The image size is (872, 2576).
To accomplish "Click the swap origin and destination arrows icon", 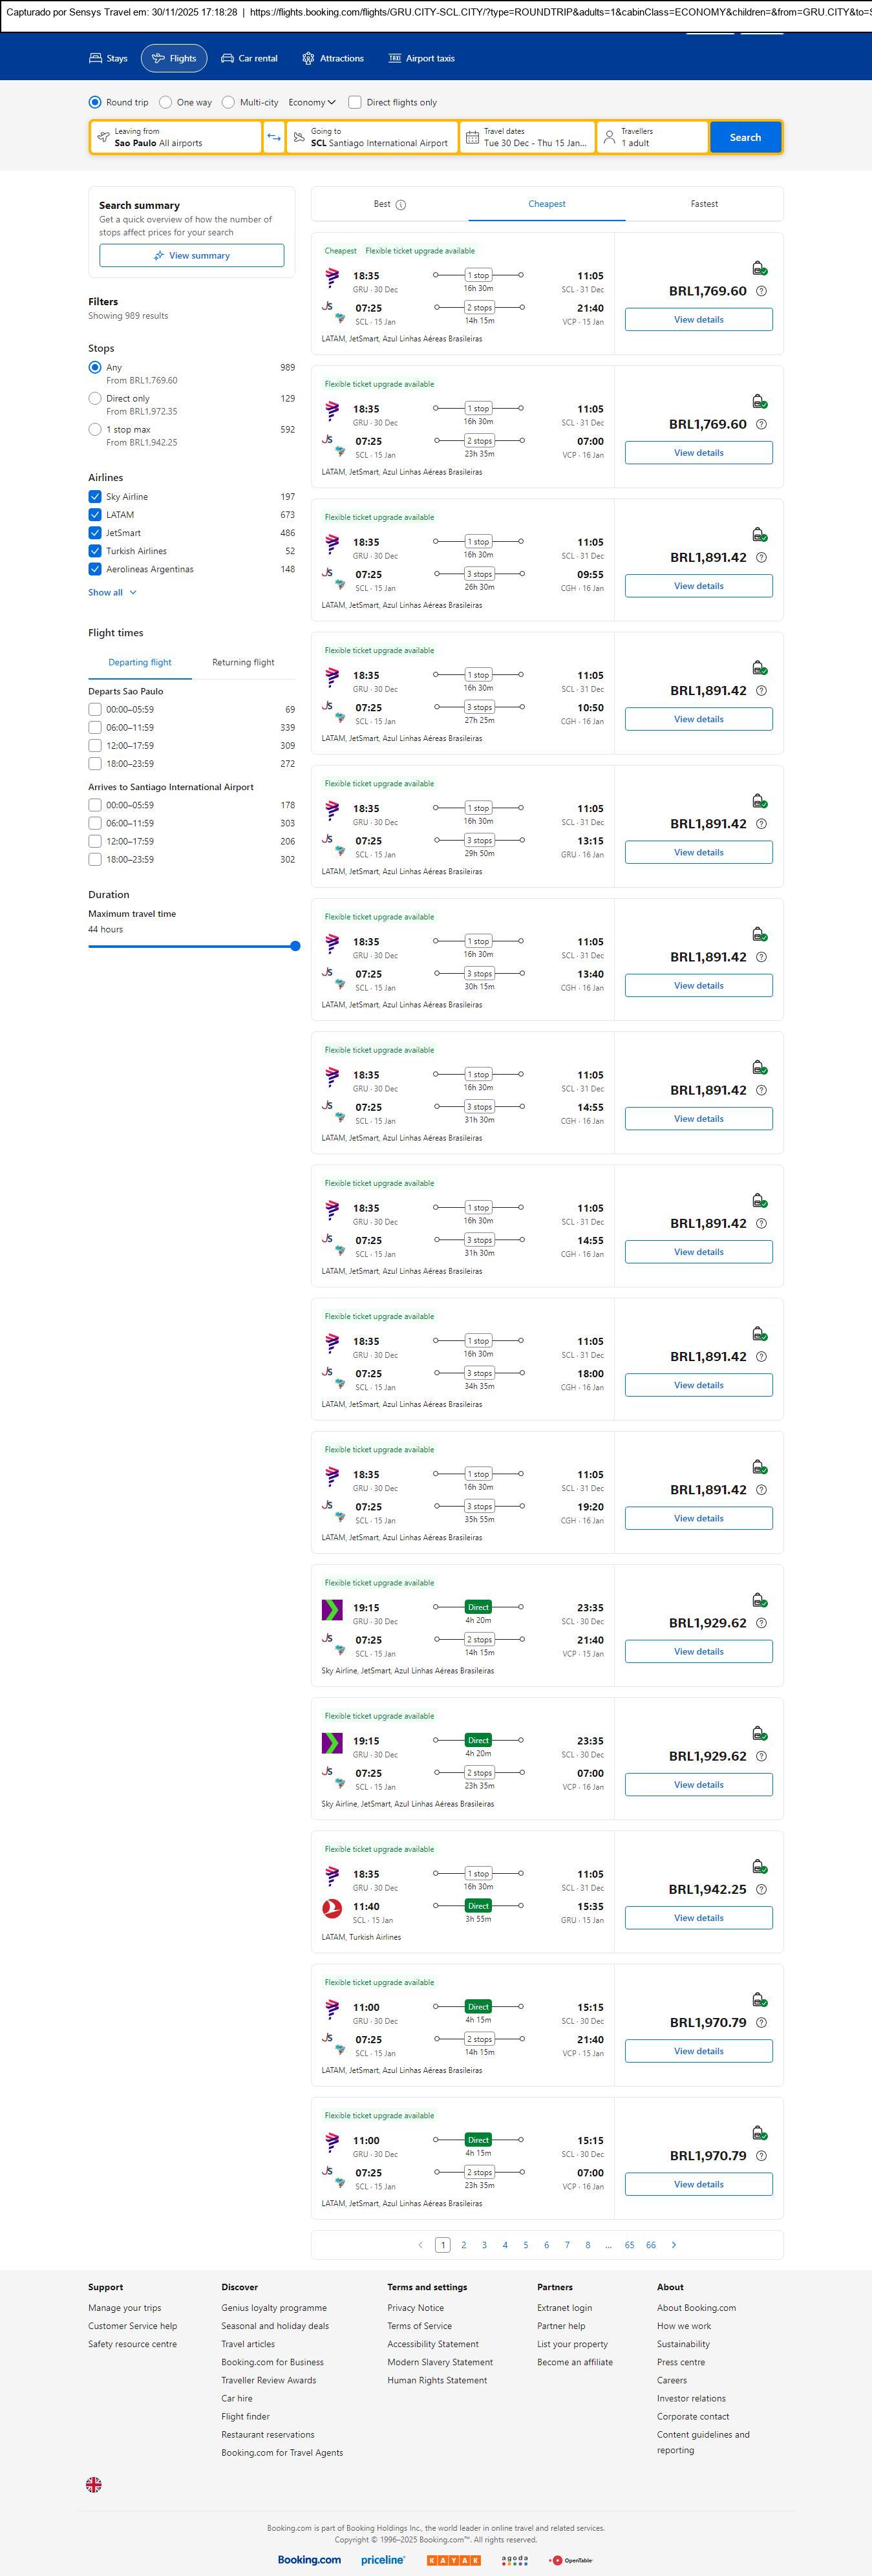I will point(273,137).
